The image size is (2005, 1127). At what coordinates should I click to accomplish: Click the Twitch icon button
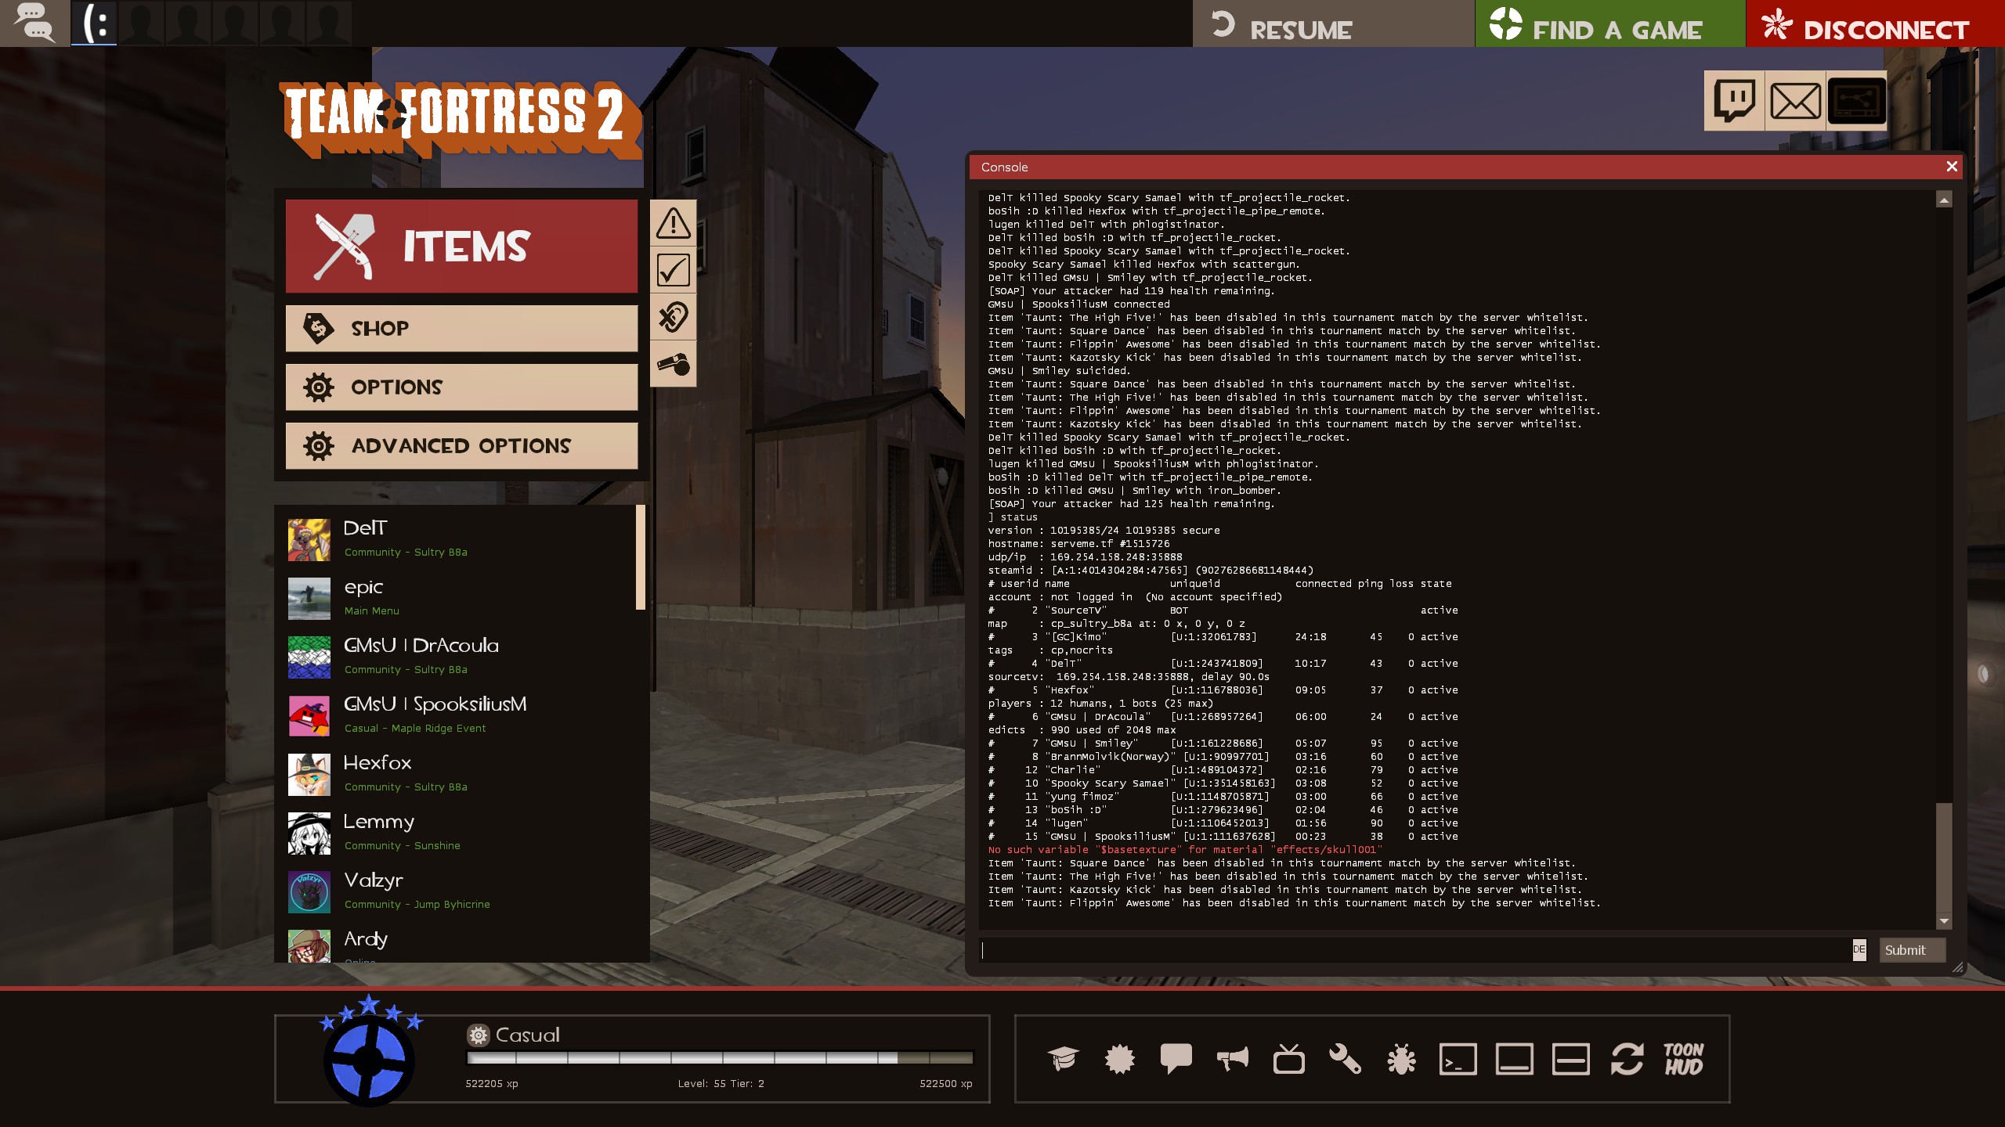pyautogui.click(x=1734, y=100)
